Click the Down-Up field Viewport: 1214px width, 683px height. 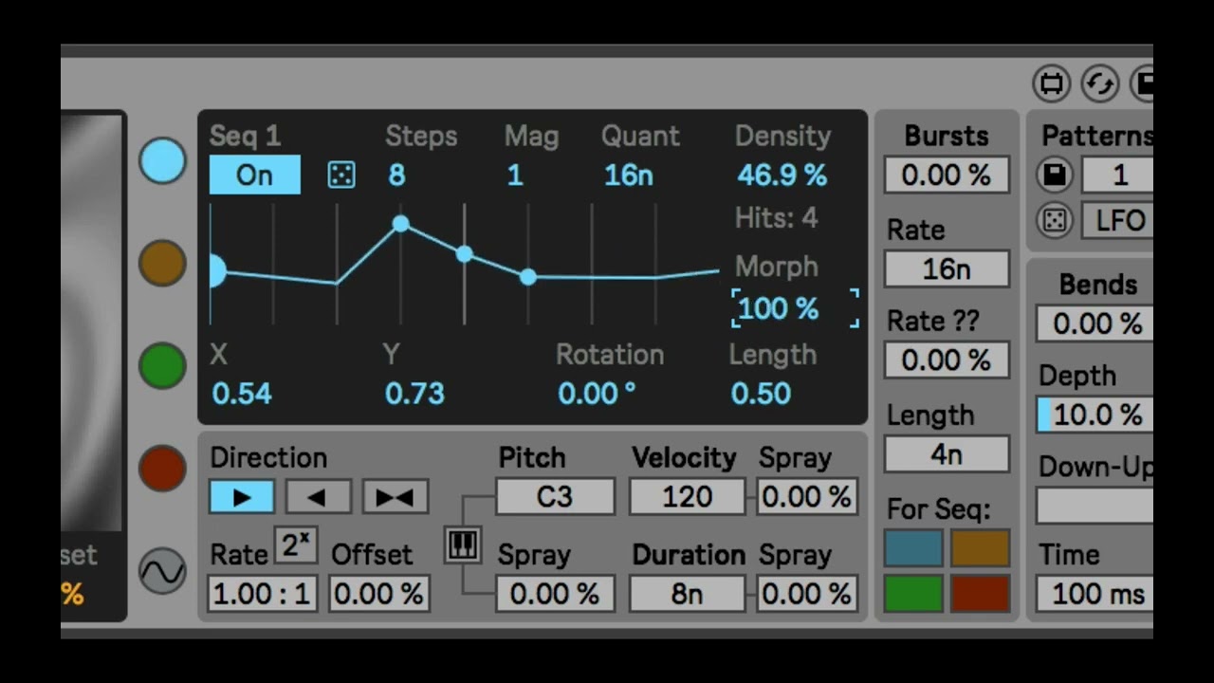pos(1095,506)
